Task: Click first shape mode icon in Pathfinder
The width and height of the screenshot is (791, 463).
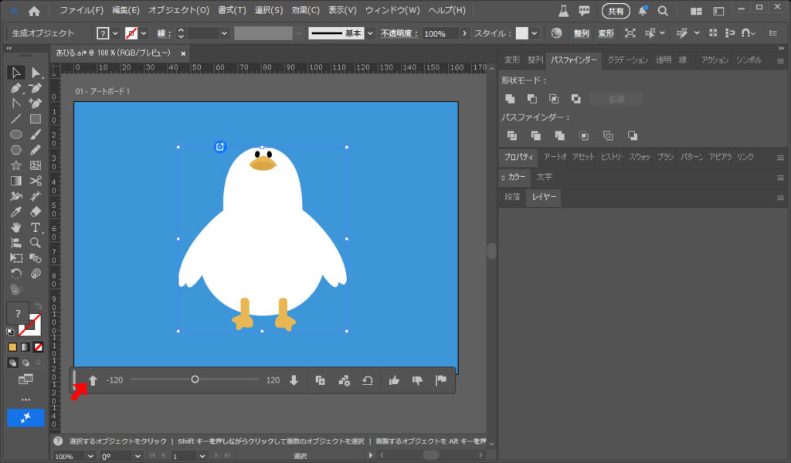Action: tap(510, 99)
